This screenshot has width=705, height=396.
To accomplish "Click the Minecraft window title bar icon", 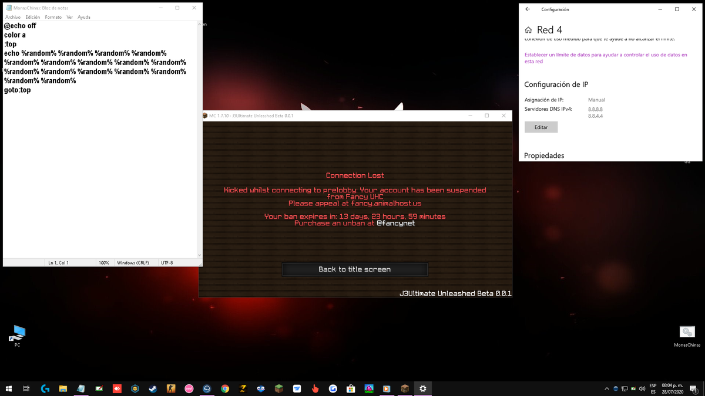I will tap(205, 116).
